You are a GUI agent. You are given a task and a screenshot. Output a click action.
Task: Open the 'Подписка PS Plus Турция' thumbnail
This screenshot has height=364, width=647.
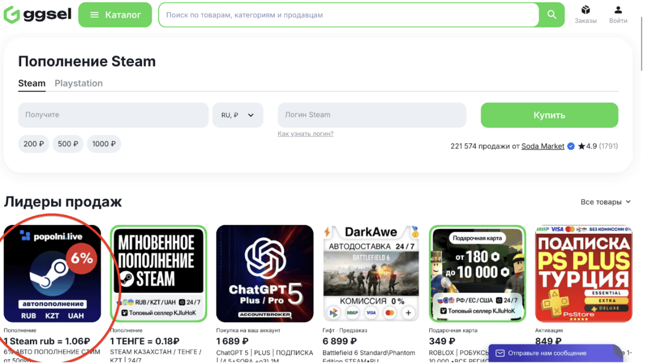583,273
